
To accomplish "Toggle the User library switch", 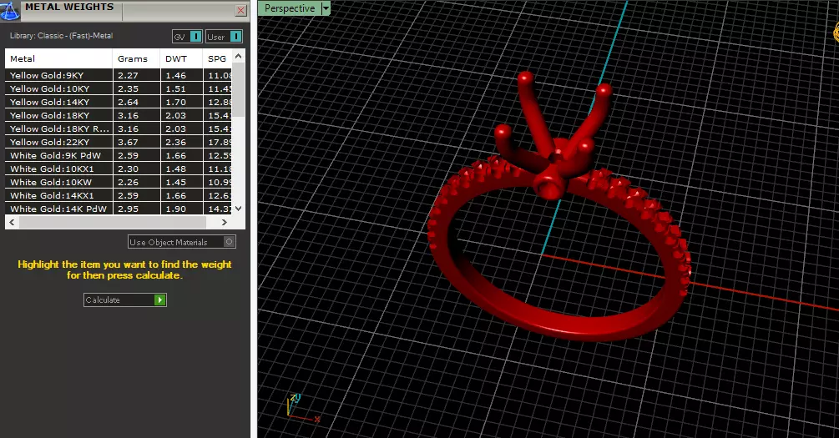I will [x=225, y=37].
